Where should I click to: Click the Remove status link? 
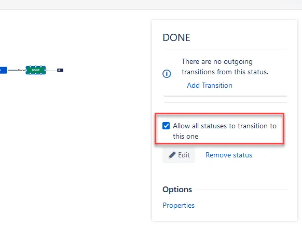(x=229, y=155)
